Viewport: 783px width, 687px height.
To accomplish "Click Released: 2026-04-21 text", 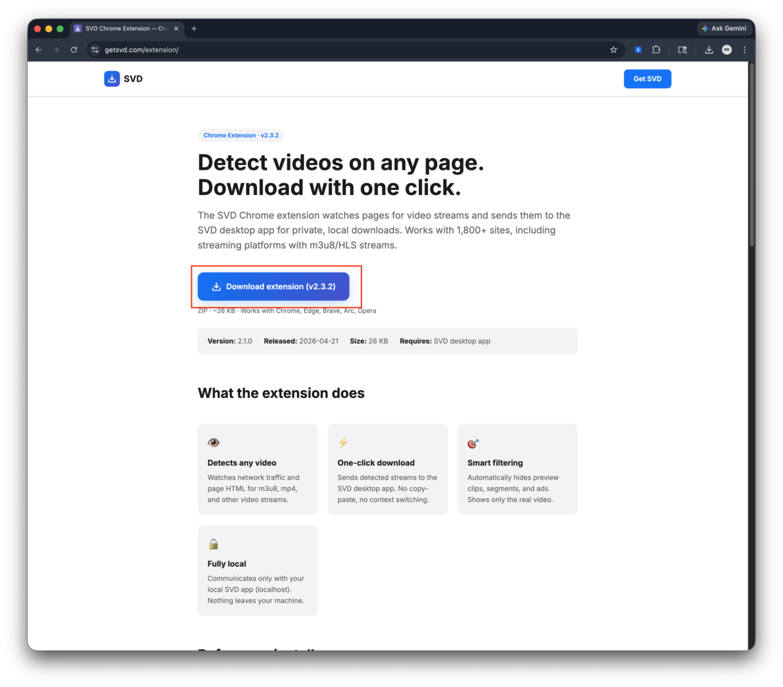I will coord(301,341).
